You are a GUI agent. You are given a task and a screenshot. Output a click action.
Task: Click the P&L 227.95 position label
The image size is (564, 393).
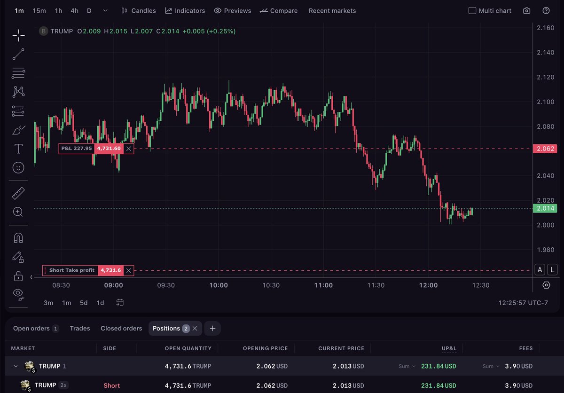point(77,149)
